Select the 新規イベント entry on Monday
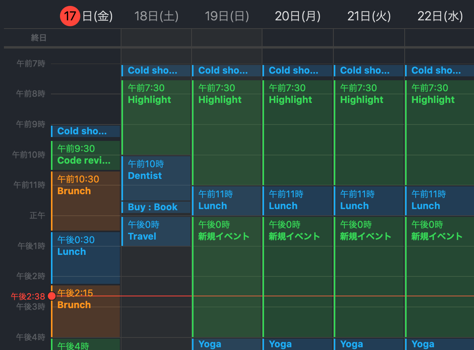 click(x=298, y=231)
